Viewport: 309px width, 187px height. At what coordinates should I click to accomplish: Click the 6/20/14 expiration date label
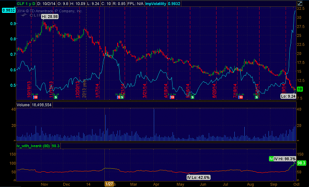tap(214, 91)
